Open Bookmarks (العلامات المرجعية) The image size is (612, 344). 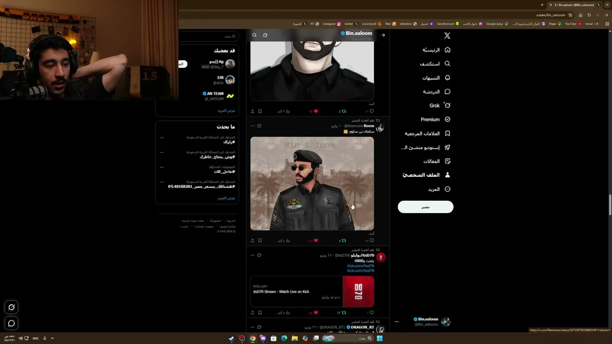tap(428, 133)
